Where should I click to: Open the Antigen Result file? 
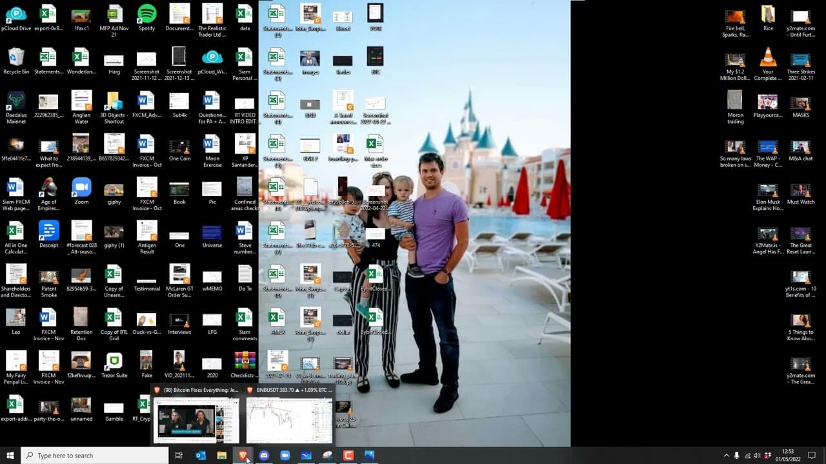point(146,238)
